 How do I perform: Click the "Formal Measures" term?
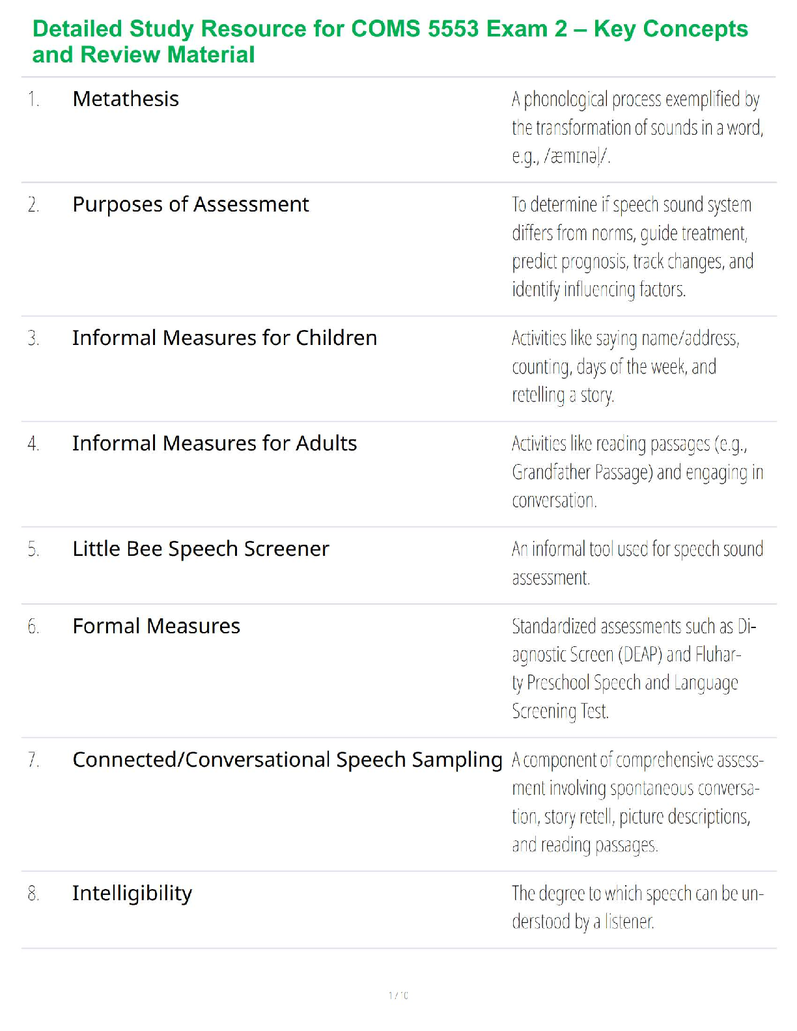[x=156, y=626]
